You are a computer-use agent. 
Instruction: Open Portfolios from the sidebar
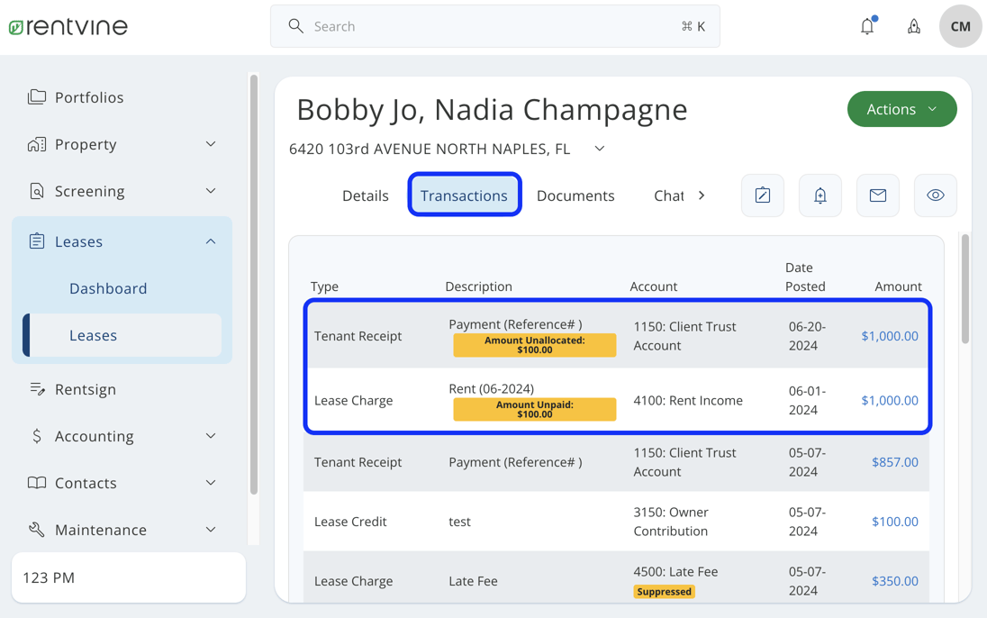pyautogui.click(x=89, y=97)
